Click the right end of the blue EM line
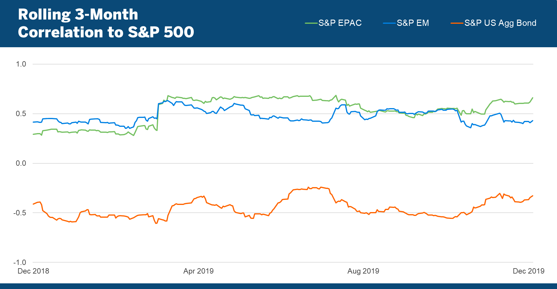Viewport: 557px width, 289px height. (x=533, y=121)
